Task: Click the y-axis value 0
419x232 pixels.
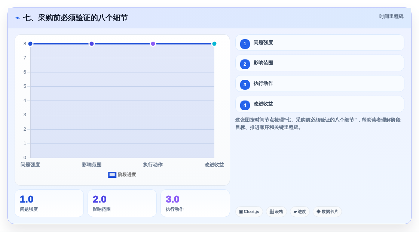Action: pyautogui.click(x=25, y=158)
